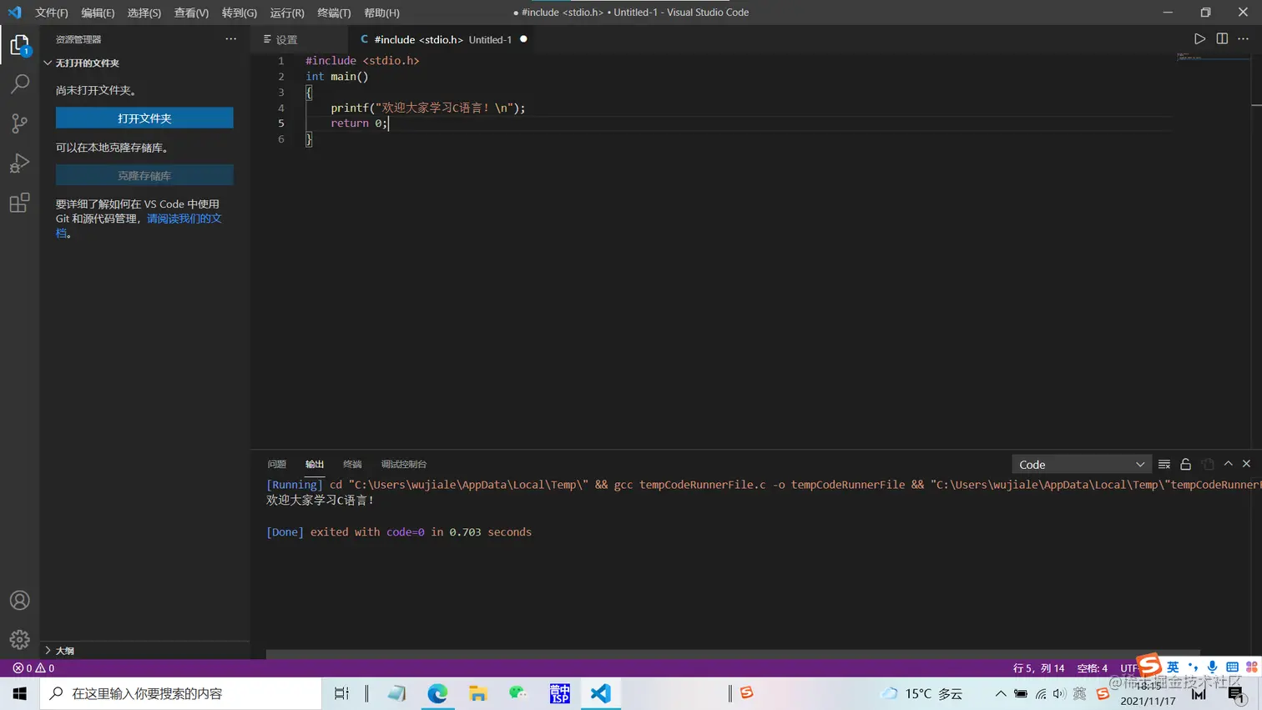This screenshot has width=1262, height=710.
Task: Click the 打开文件夹 button
Action: (144, 118)
